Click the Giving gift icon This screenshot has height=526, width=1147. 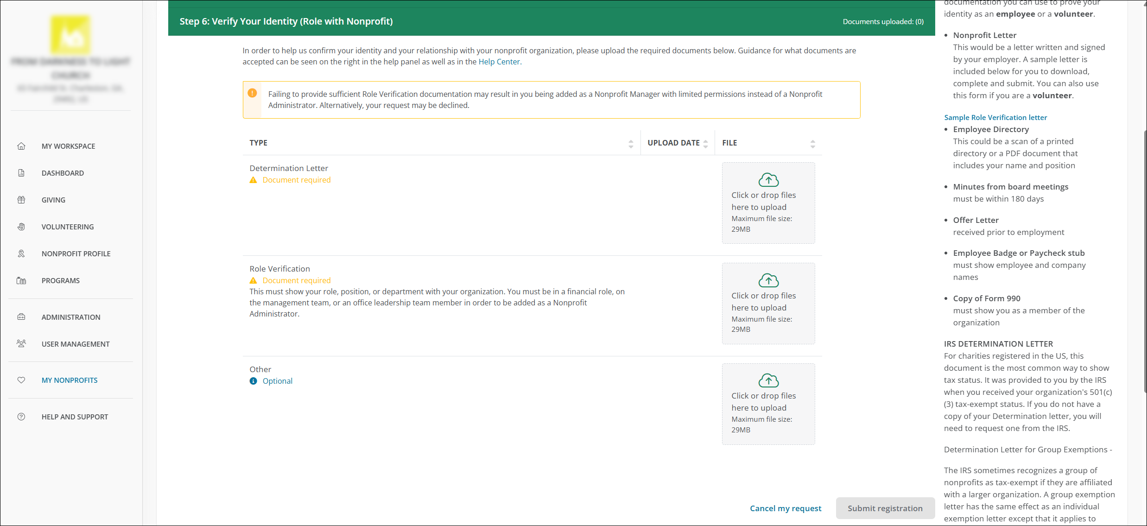point(21,200)
